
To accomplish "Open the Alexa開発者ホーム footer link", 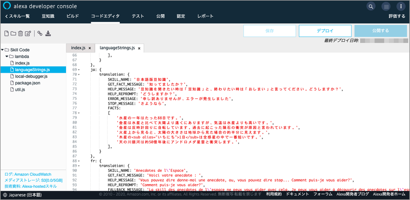I will pyautogui.click(x=389, y=194).
